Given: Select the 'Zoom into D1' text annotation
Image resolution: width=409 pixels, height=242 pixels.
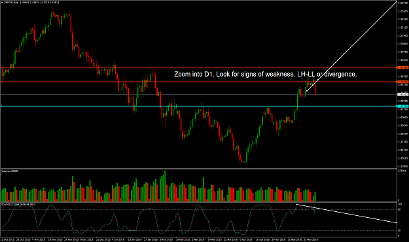Looking at the screenshot, I should [x=265, y=75].
